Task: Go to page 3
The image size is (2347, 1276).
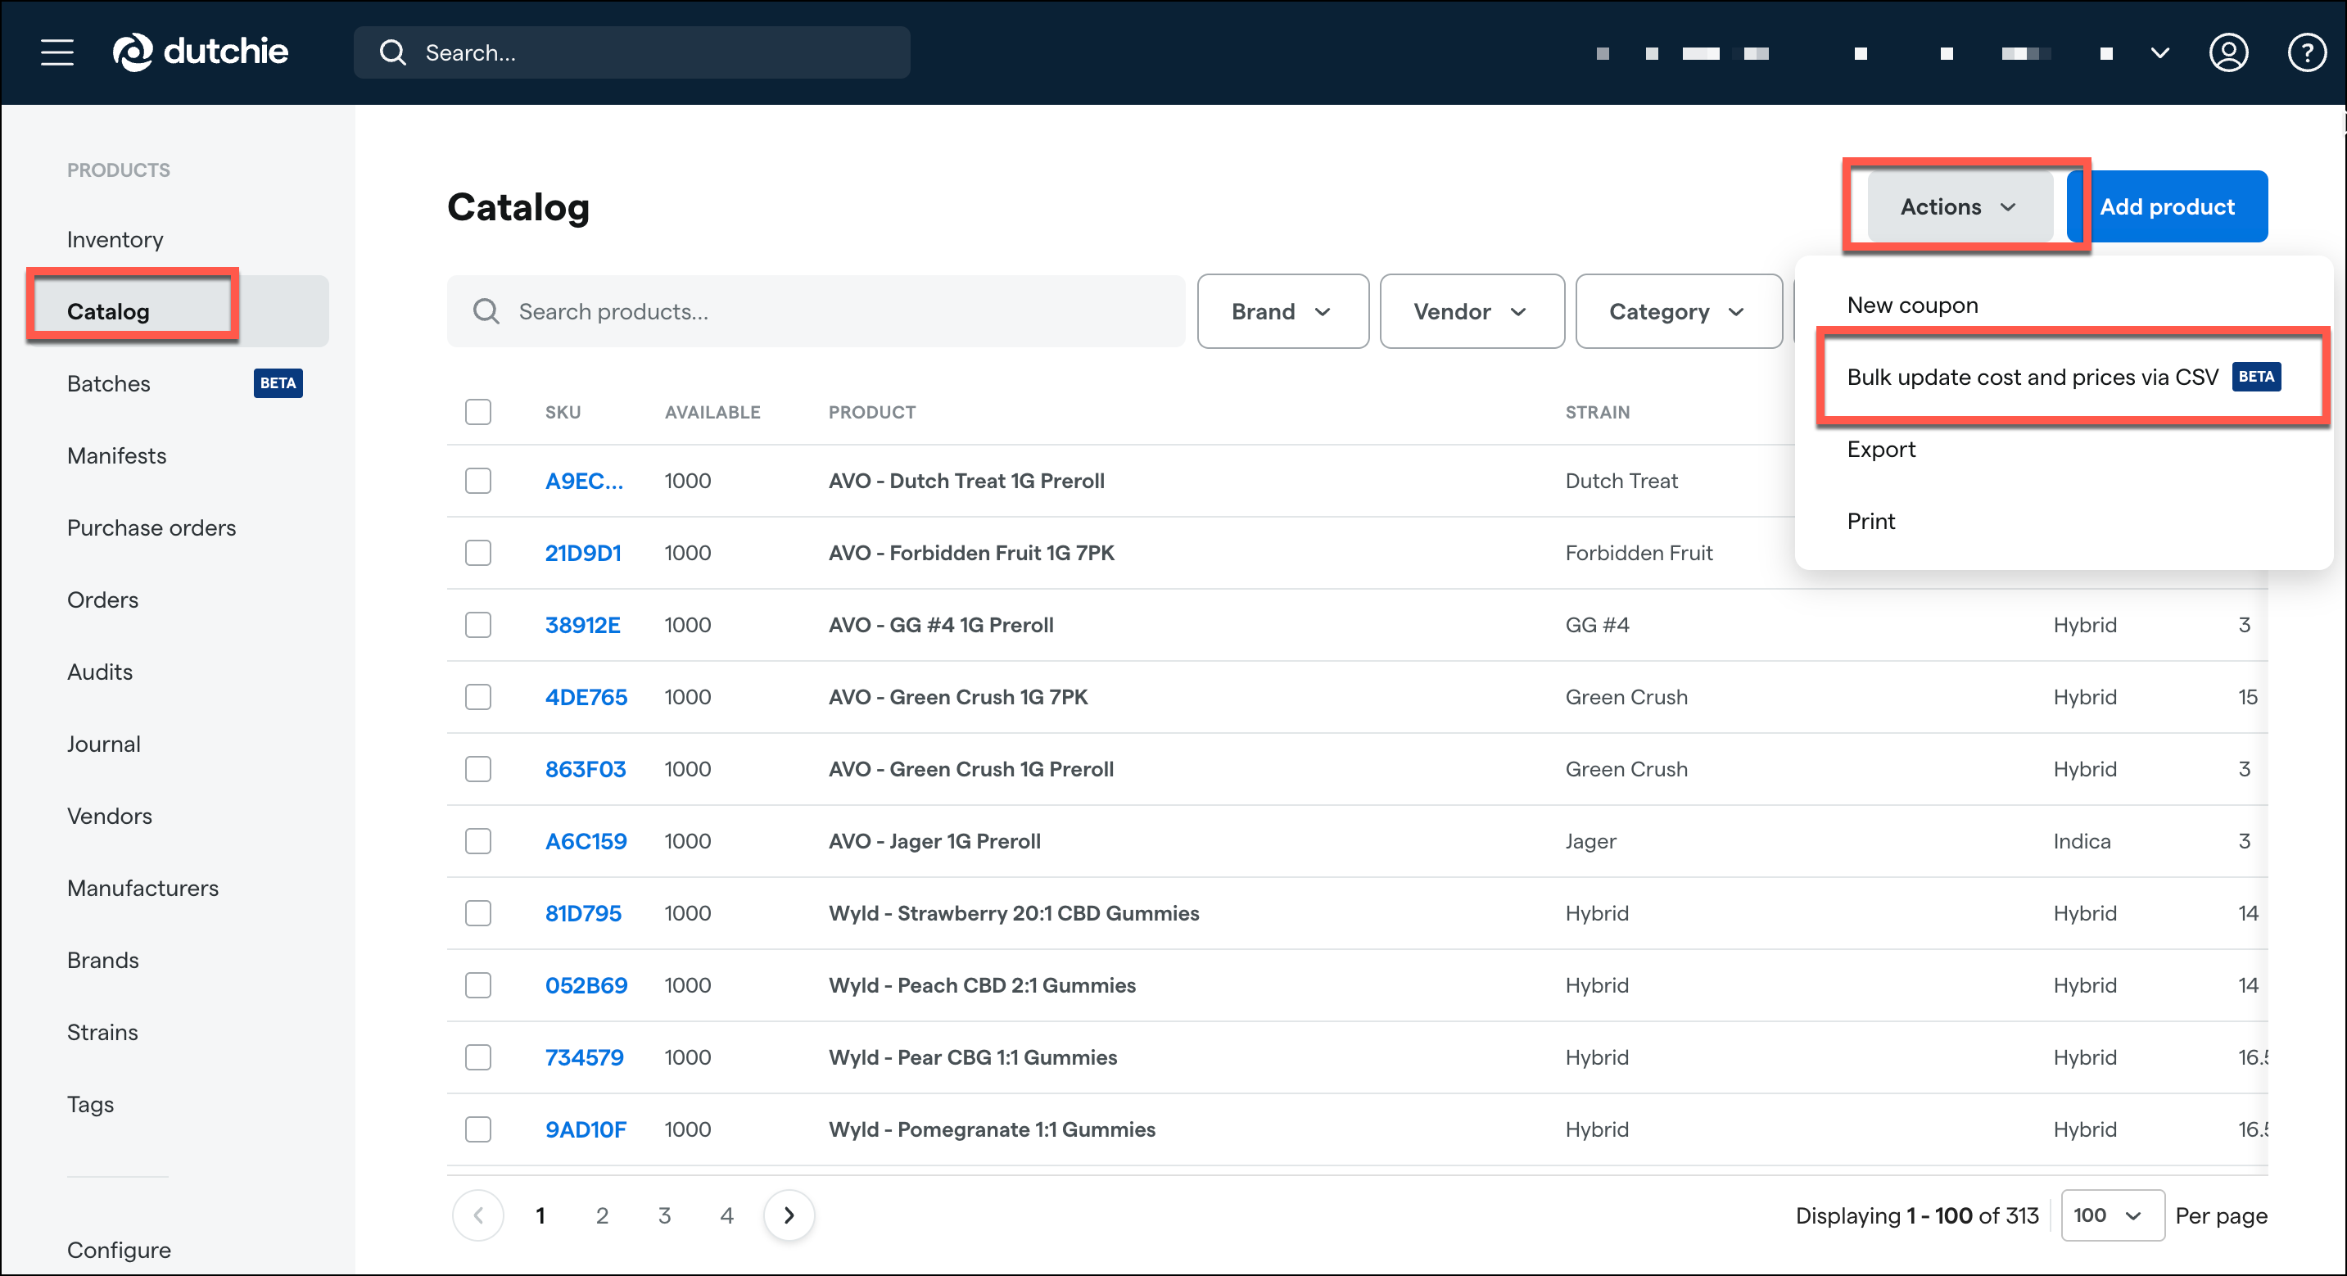Action: coord(664,1215)
